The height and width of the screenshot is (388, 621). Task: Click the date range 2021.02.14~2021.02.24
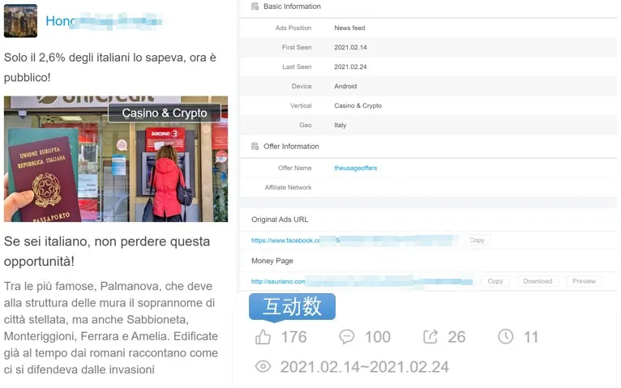[x=364, y=367]
